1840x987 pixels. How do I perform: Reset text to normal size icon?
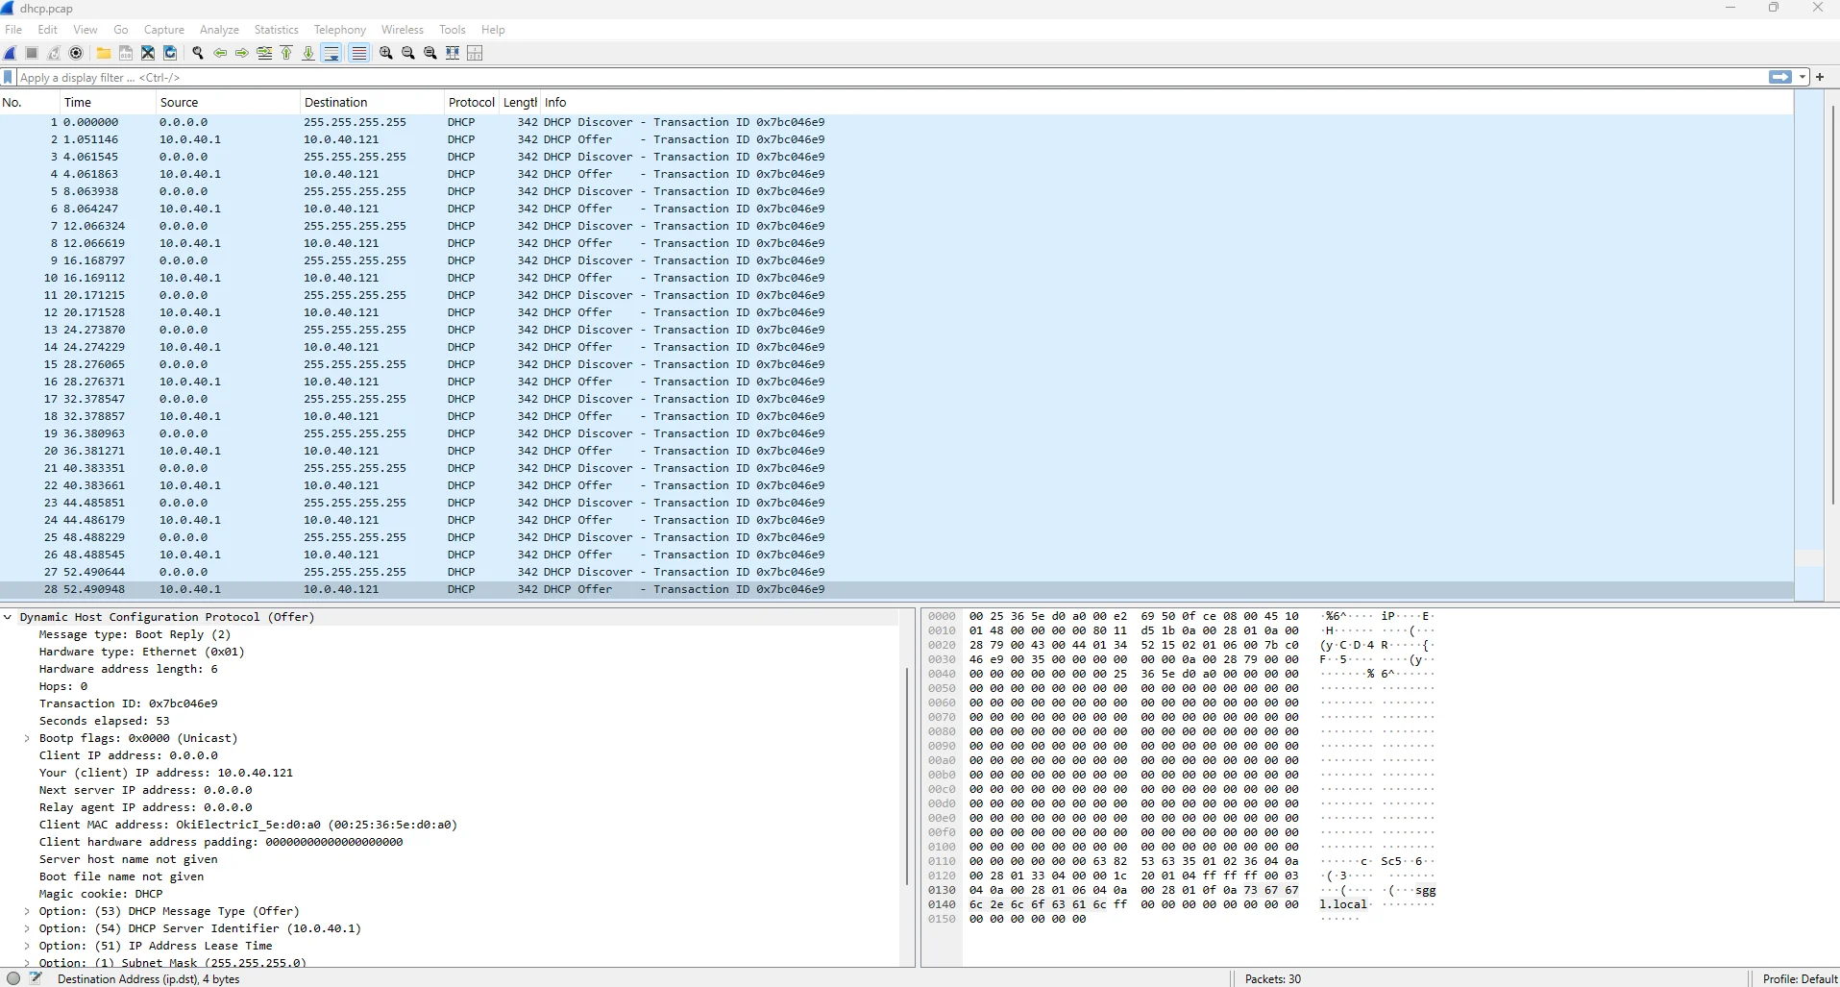click(430, 53)
